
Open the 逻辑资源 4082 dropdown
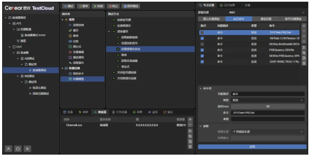click(x=267, y=12)
